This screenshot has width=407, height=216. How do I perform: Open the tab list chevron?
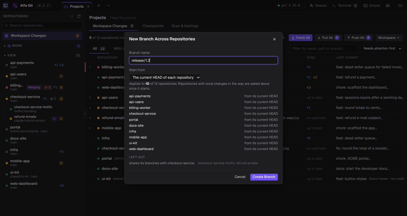point(108,6)
